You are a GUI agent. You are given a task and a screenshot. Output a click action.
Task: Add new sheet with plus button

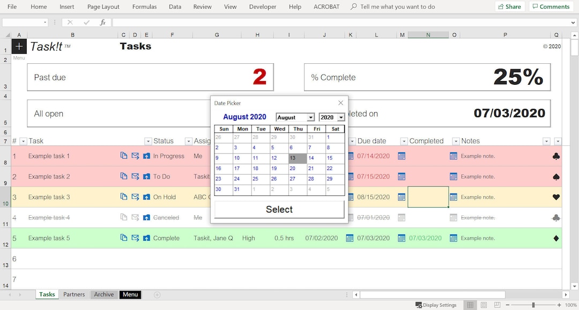pos(157,295)
